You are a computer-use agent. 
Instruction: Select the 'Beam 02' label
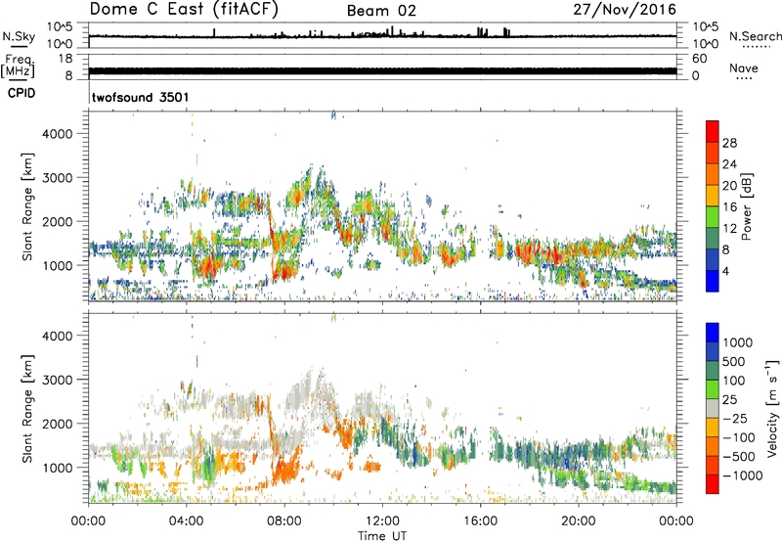pyautogui.click(x=381, y=11)
